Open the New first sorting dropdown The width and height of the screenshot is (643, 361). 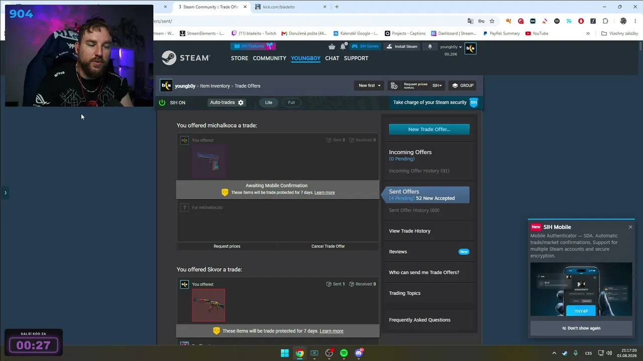click(x=369, y=86)
